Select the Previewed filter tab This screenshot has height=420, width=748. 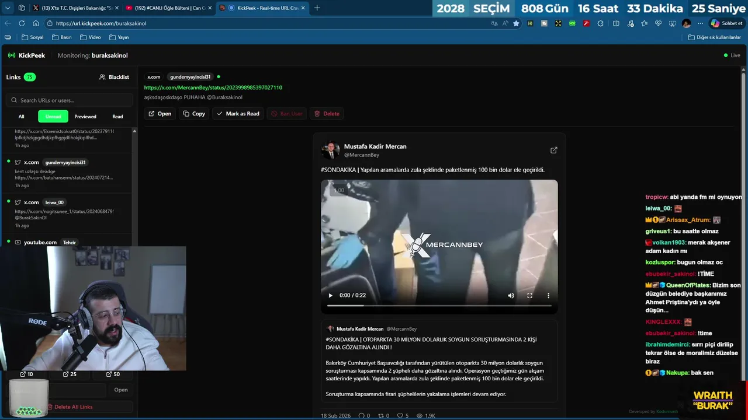85,117
